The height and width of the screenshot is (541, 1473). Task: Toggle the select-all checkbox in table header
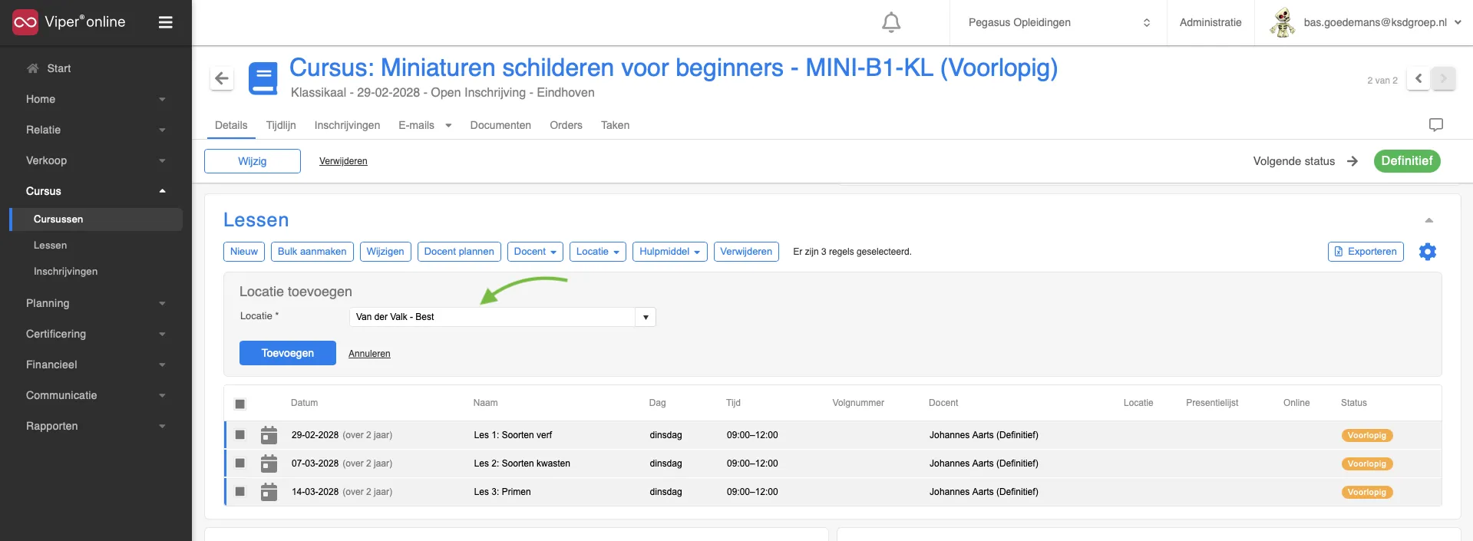click(x=240, y=404)
